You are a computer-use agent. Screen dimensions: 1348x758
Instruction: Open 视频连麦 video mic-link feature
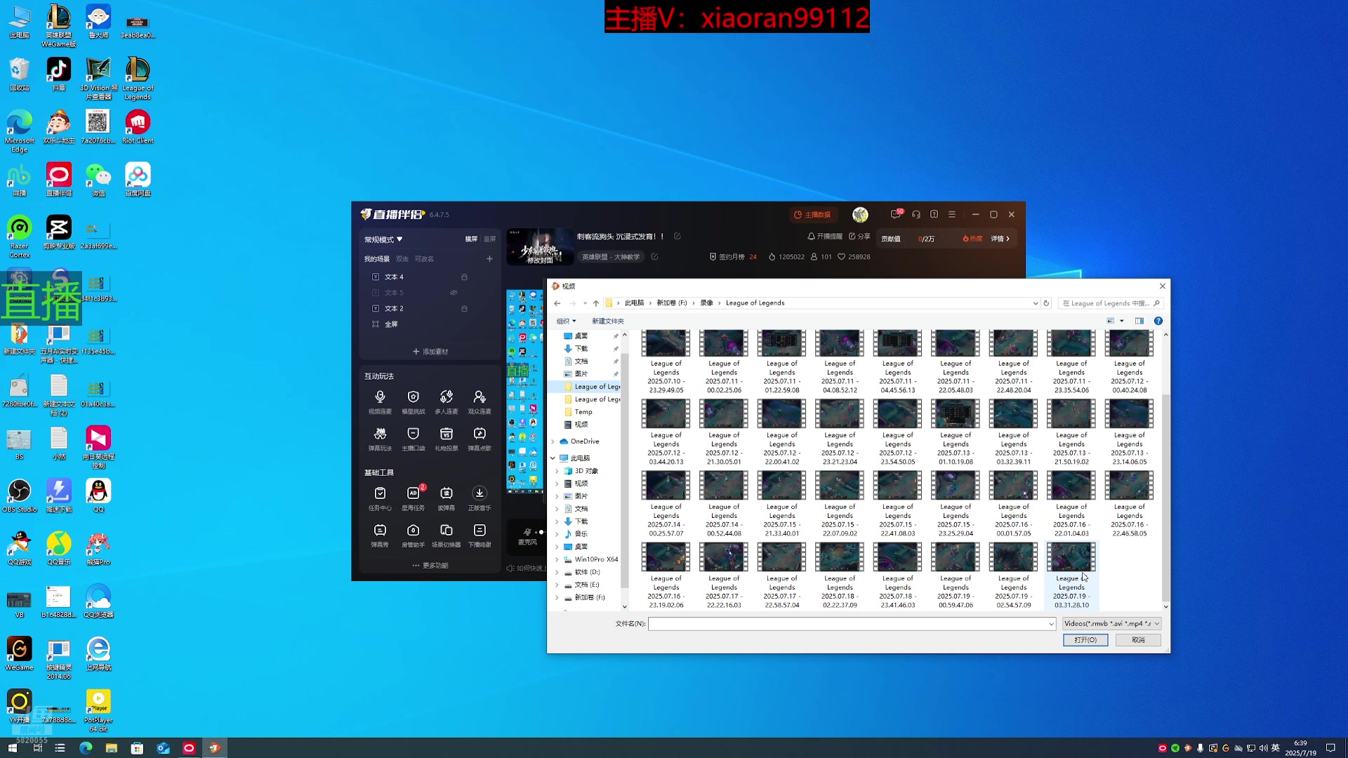coord(380,401)
